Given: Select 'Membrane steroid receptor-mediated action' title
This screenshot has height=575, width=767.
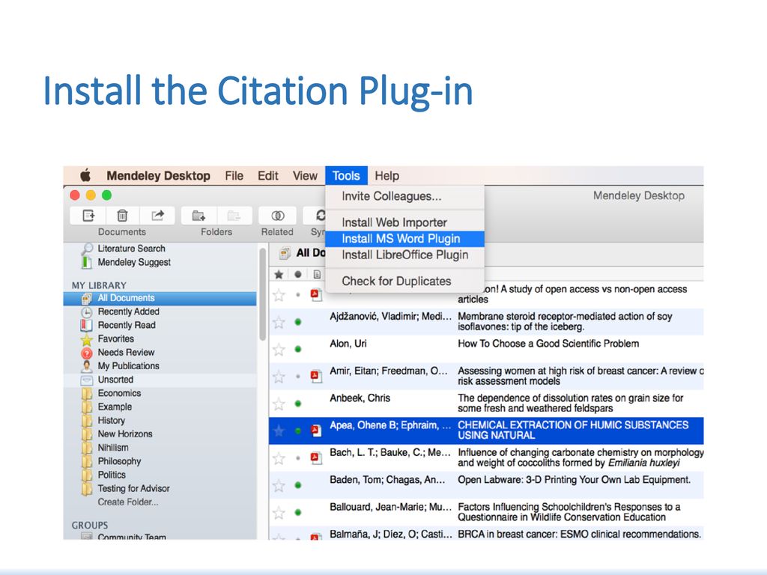Looking at the screenshot, I should tap(565, 322).
